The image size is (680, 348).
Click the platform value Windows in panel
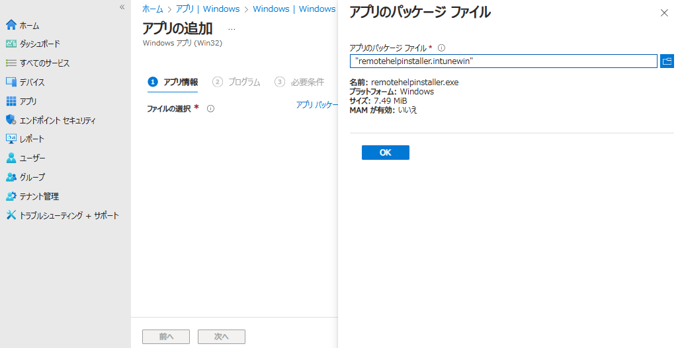(417, 92)
